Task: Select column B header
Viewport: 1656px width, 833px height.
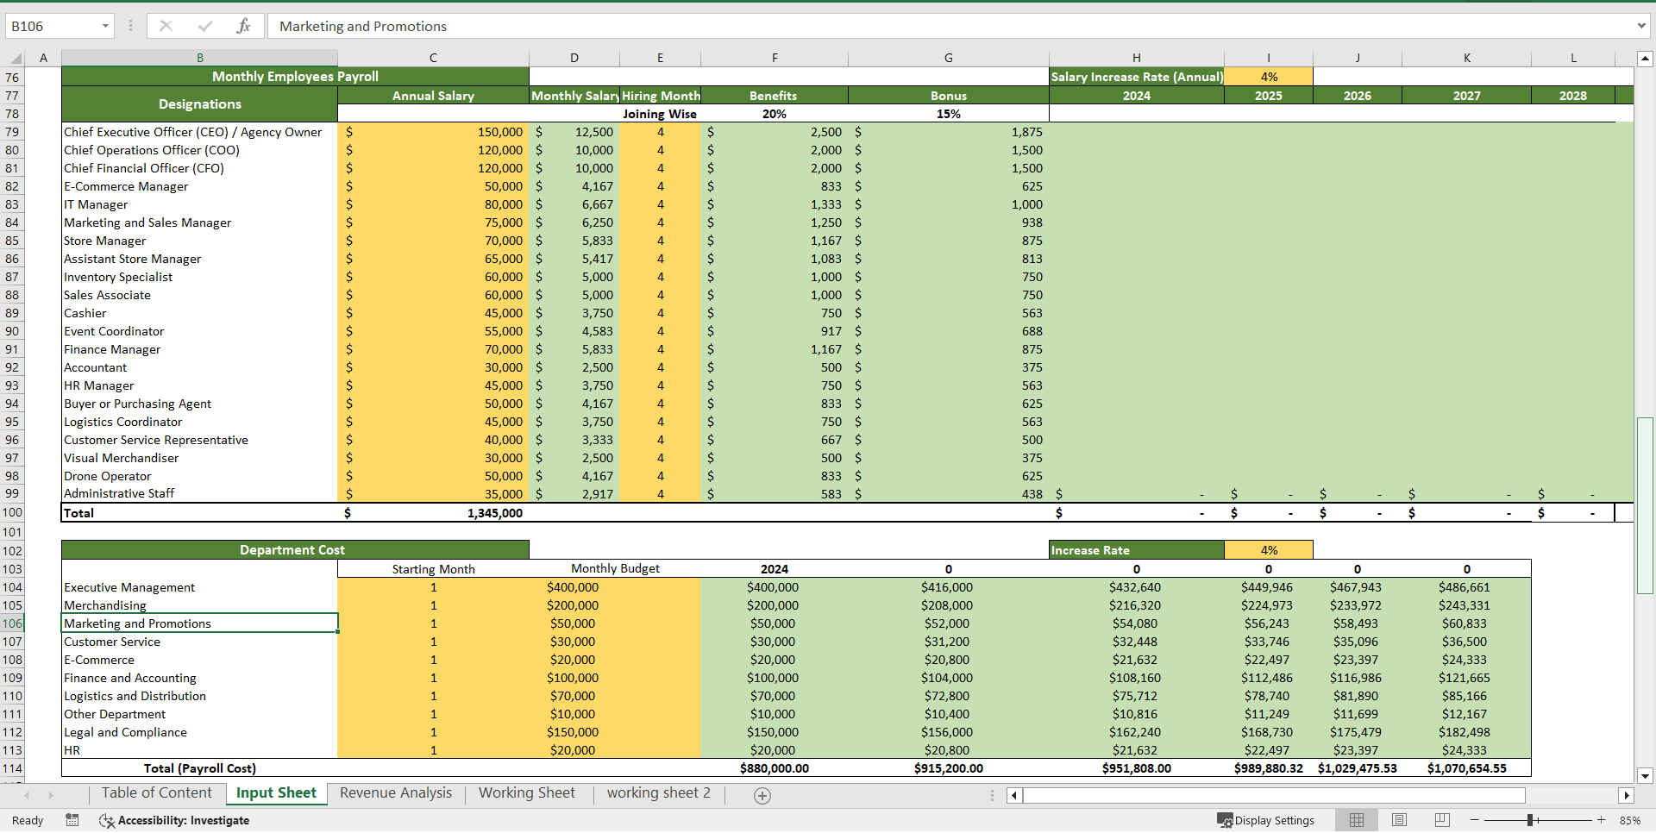Action: coord(199,58)
